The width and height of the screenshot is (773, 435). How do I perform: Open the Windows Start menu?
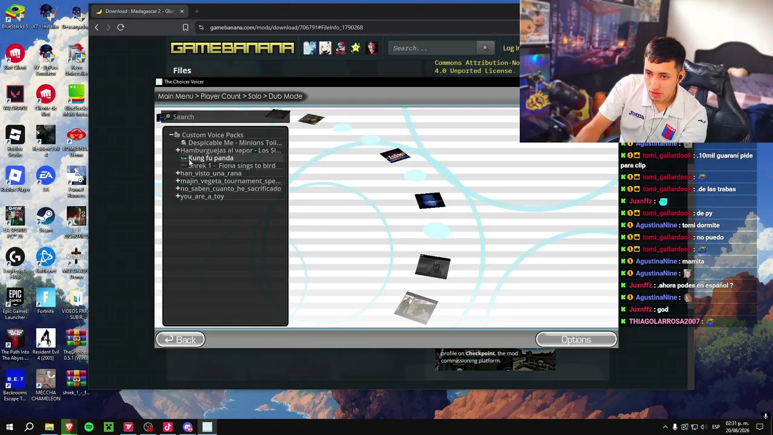[9, 427]
